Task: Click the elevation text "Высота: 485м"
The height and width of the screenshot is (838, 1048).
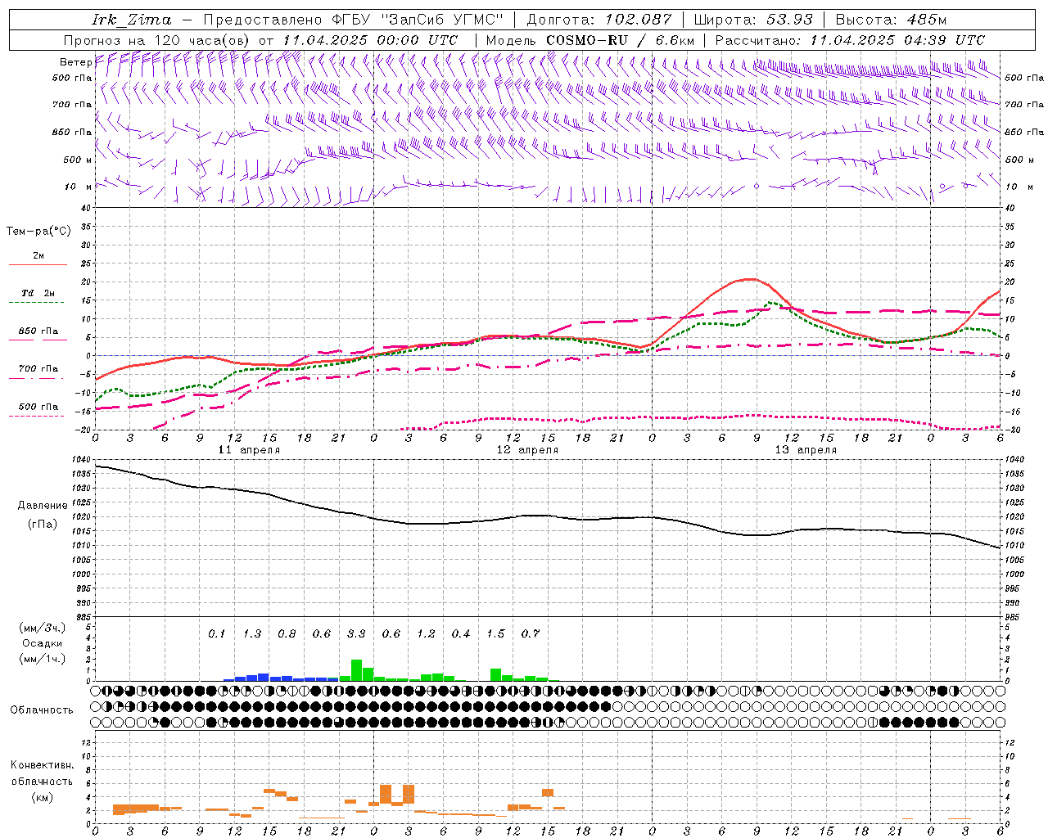Action: (x=891, y=20)
